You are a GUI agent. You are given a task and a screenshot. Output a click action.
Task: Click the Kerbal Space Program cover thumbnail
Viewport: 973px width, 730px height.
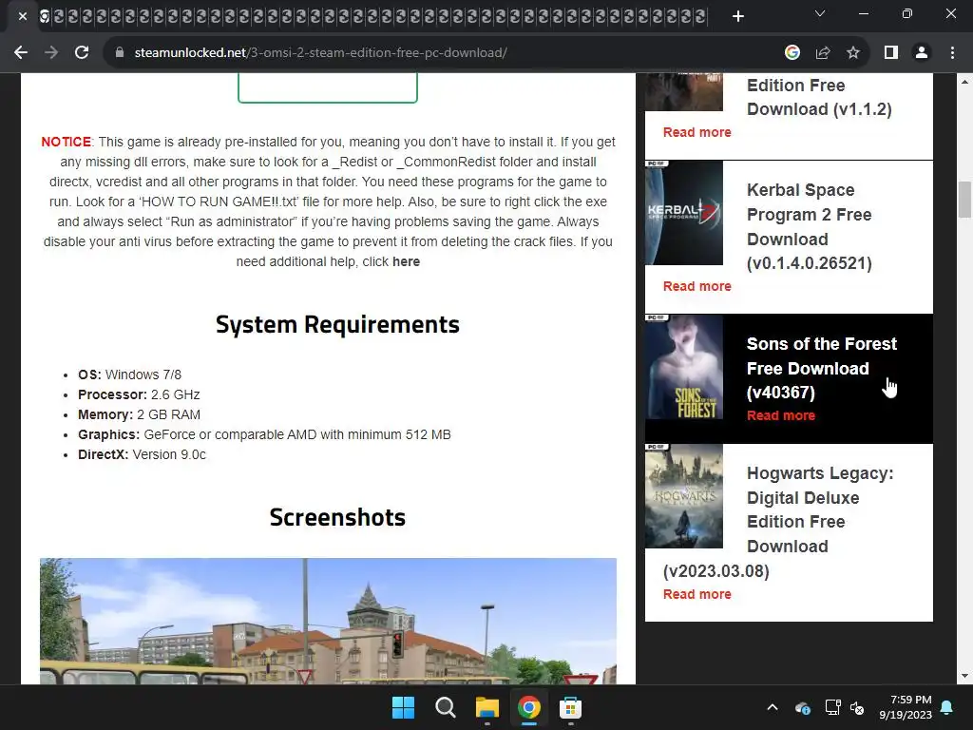coord(684,212)
